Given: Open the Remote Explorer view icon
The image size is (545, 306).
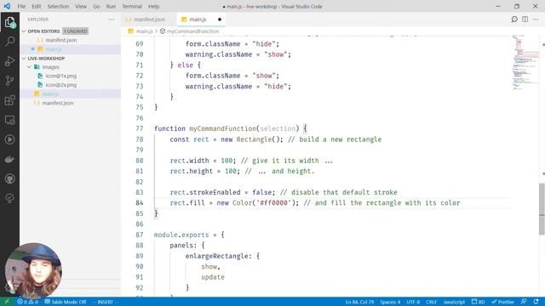Looking at the screenshot, I should [9, 120].
